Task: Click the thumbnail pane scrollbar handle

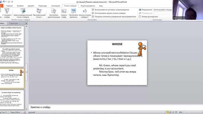Action: click(x=27, y=72)
